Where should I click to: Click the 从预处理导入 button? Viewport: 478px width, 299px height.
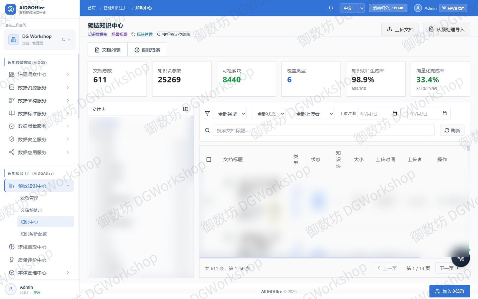pyautogui.click(x=446, y=29)
